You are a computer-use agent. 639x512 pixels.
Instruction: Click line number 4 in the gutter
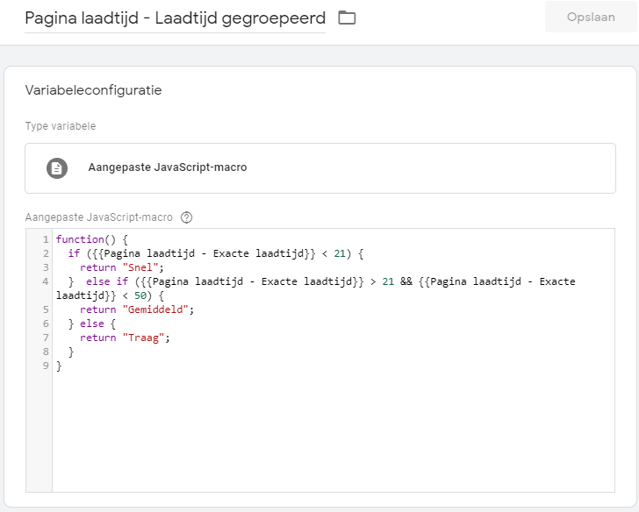pos(46,281)
